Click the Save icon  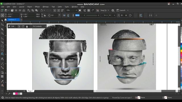pos(12,10)
